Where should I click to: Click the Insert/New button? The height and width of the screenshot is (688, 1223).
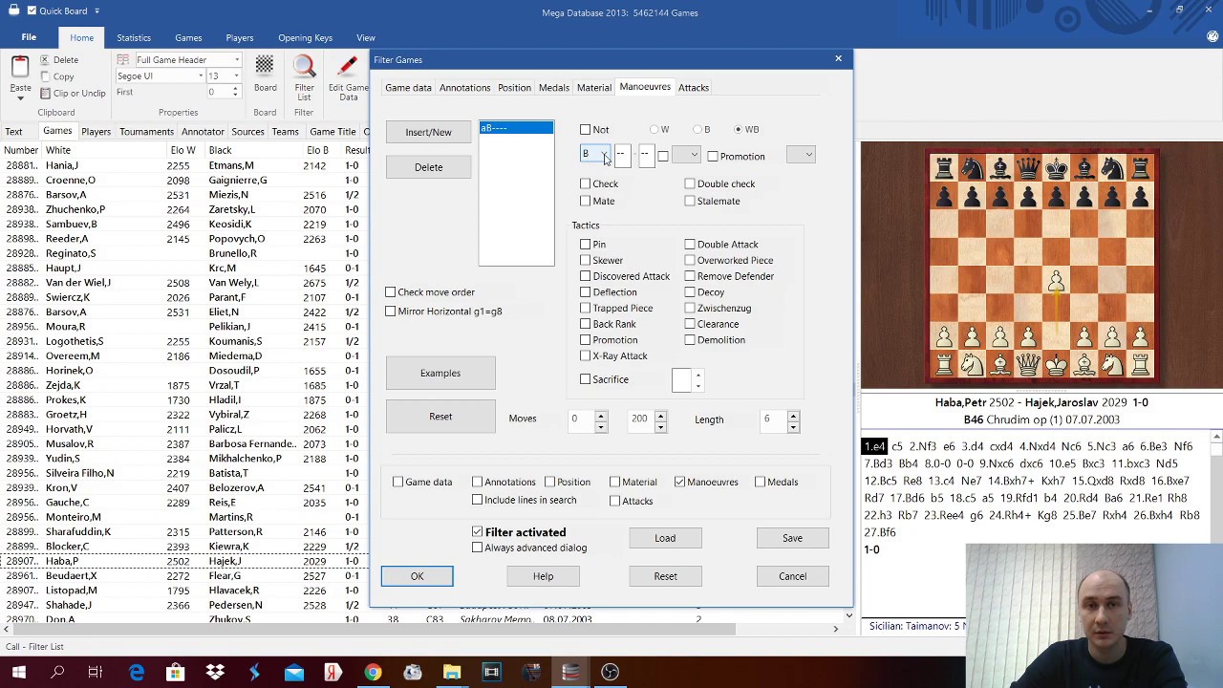pyautogui.click(x=428, y=132)
